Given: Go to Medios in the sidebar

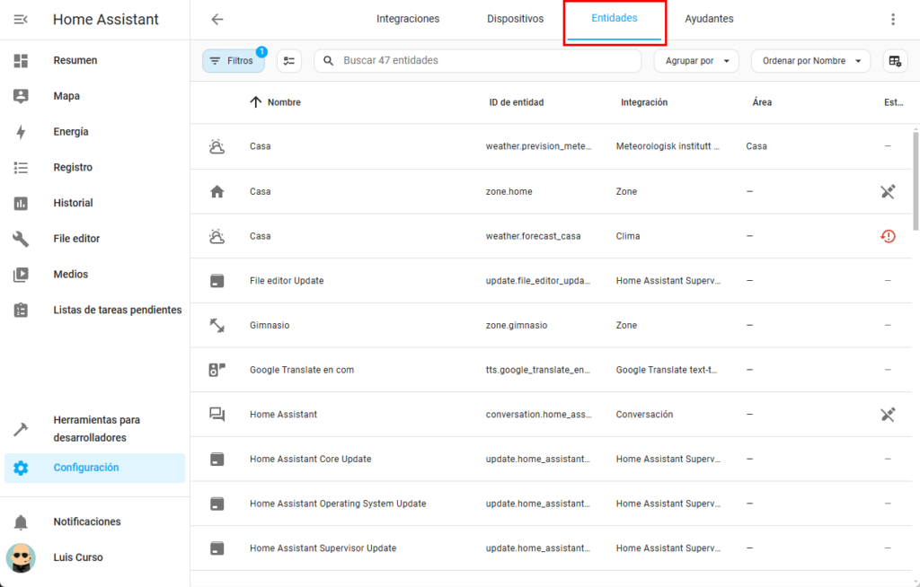Looking at the screenshot, I should tap(70, 275).
